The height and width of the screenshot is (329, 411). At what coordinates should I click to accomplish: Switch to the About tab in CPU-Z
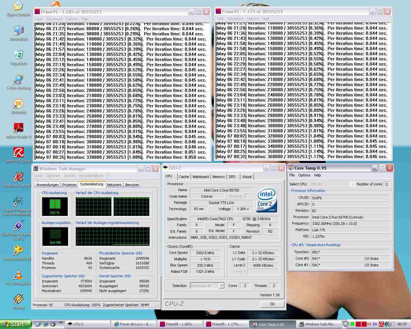click(x=247, y=177)
